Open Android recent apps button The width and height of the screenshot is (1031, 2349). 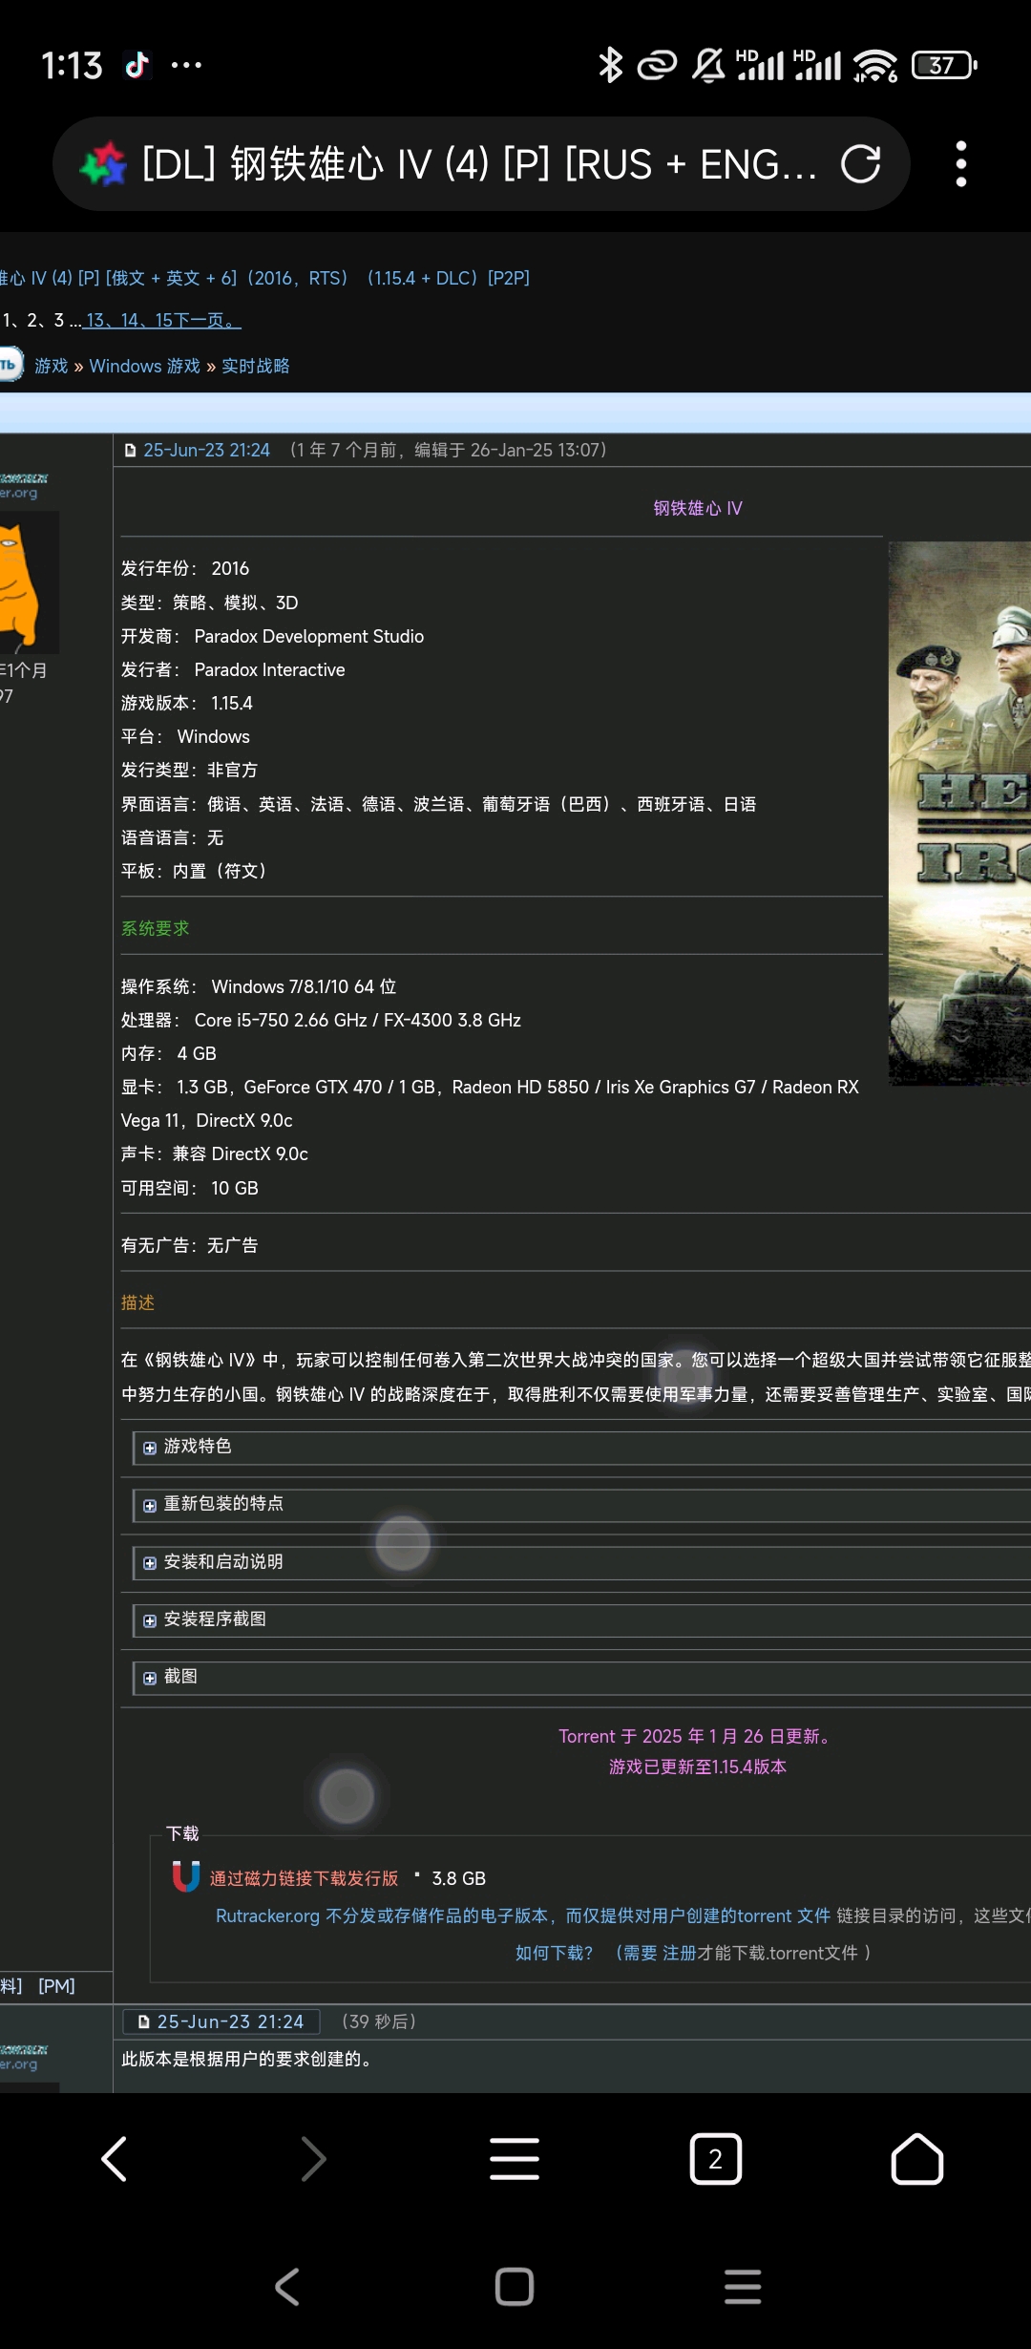(x=743, y=2287)
